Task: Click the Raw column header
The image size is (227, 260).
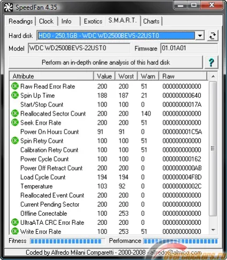Action: point(183,77)
